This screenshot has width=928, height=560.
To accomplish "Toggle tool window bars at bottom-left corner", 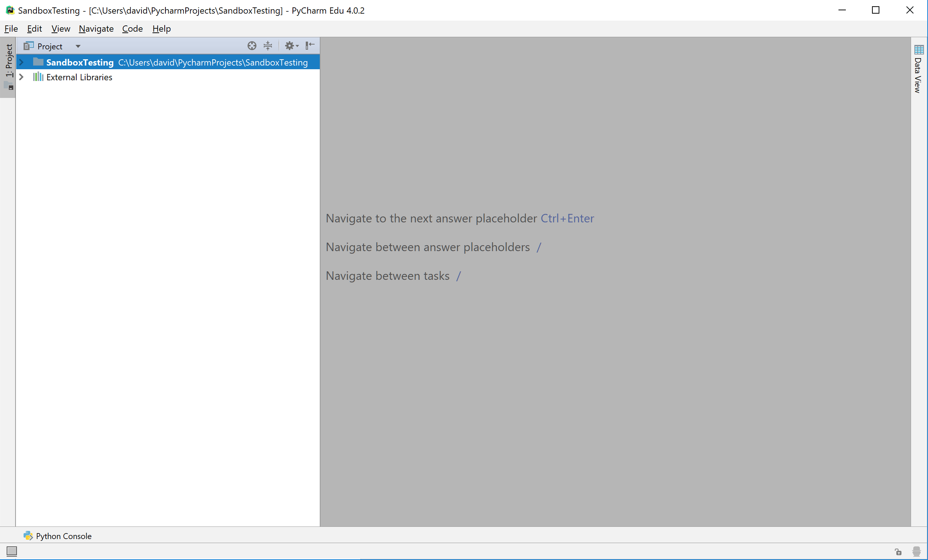I will (12, 551).
